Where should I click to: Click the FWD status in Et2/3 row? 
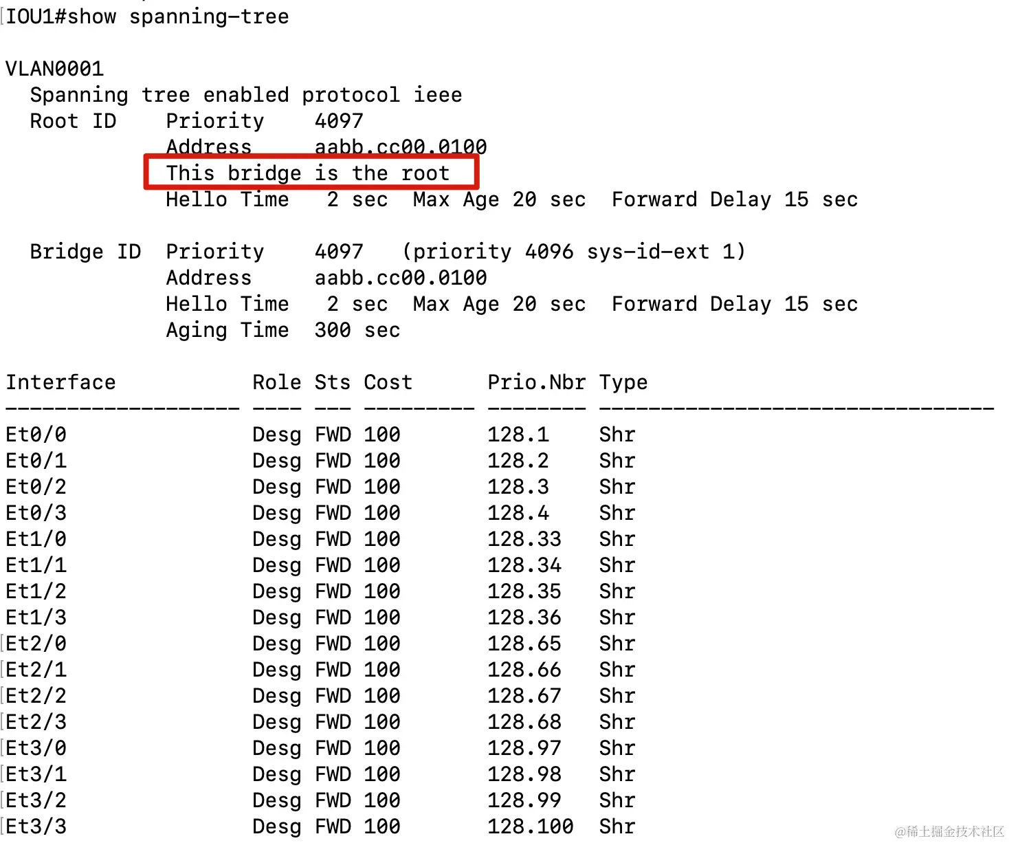[x=333, y=722]
